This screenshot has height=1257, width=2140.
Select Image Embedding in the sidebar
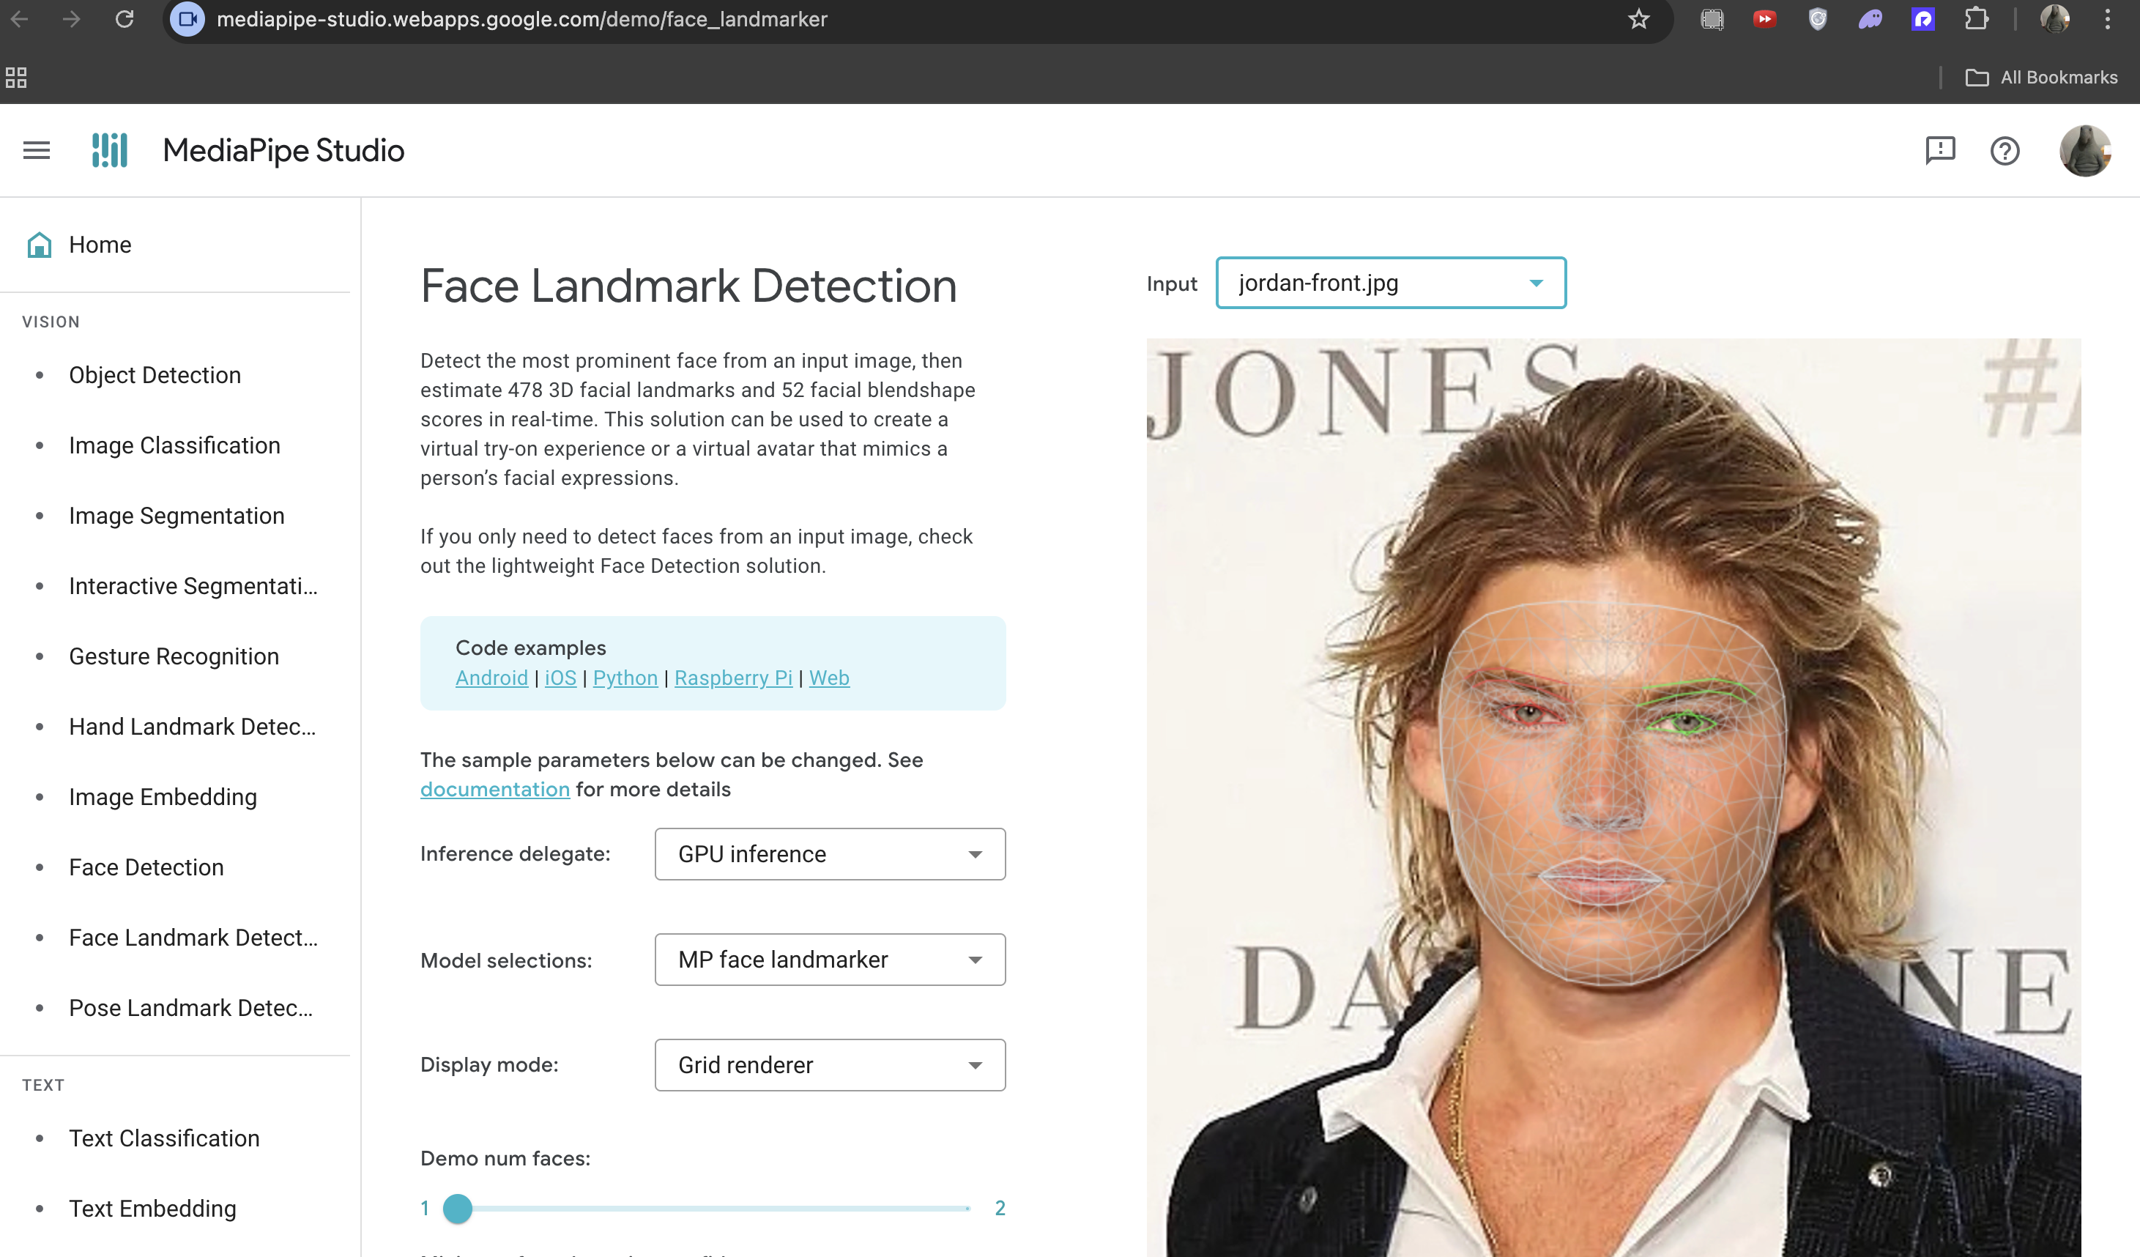[x=162, y=797]
